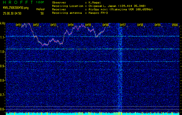182x115 pixels.
Task: Click the 0.6 frequency axis label
Action: [2, 109]
